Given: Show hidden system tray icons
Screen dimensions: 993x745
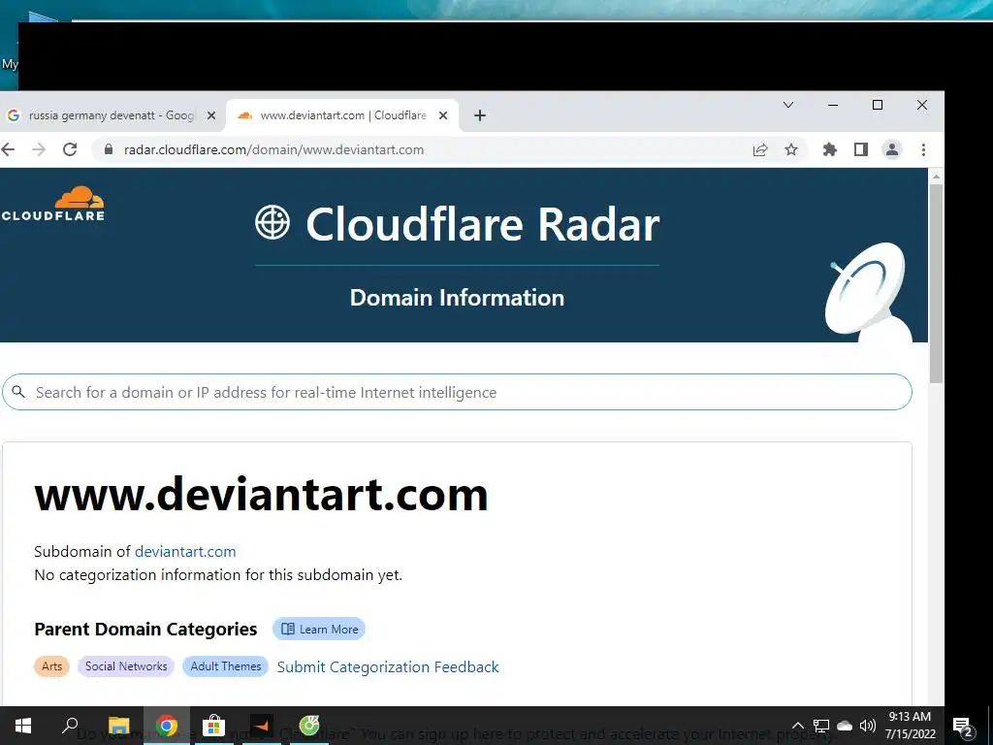Looking at the screenshot, I should point(798,726).
